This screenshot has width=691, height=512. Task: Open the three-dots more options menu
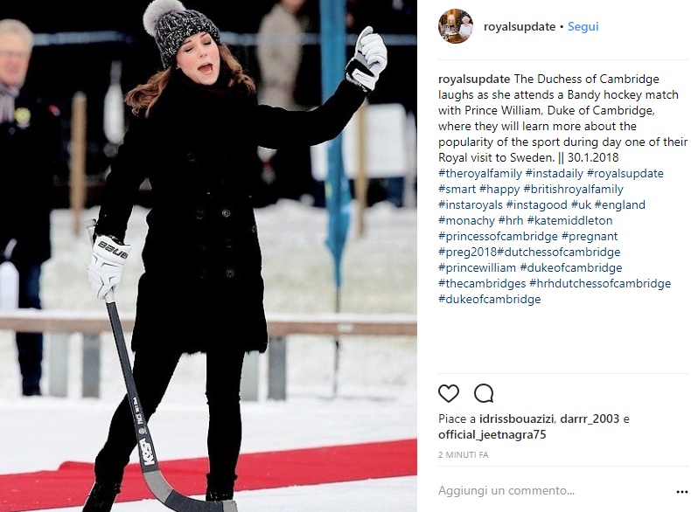click(x=681, y=491)
